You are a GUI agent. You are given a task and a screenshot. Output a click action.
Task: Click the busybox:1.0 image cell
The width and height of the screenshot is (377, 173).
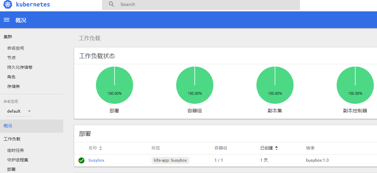point(317,160)
